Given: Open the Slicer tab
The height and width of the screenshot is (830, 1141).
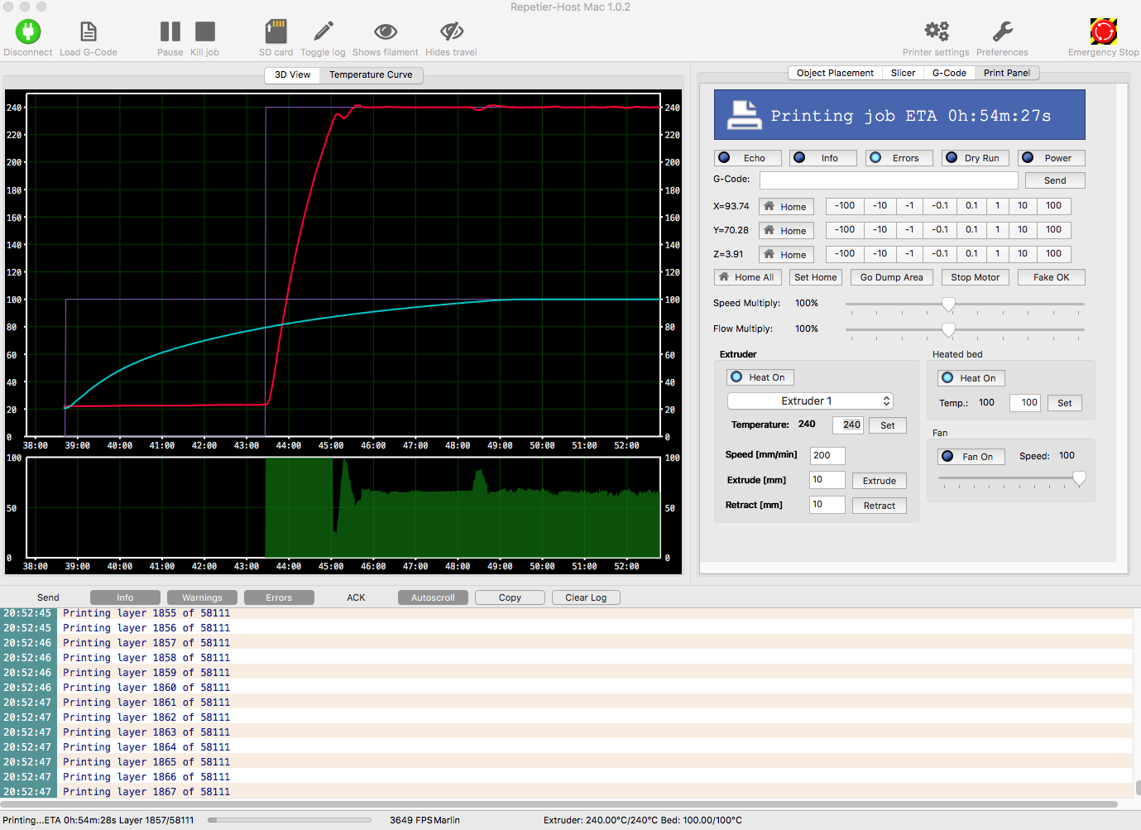Looking at the screenshot, I should [x=903, y=73].
